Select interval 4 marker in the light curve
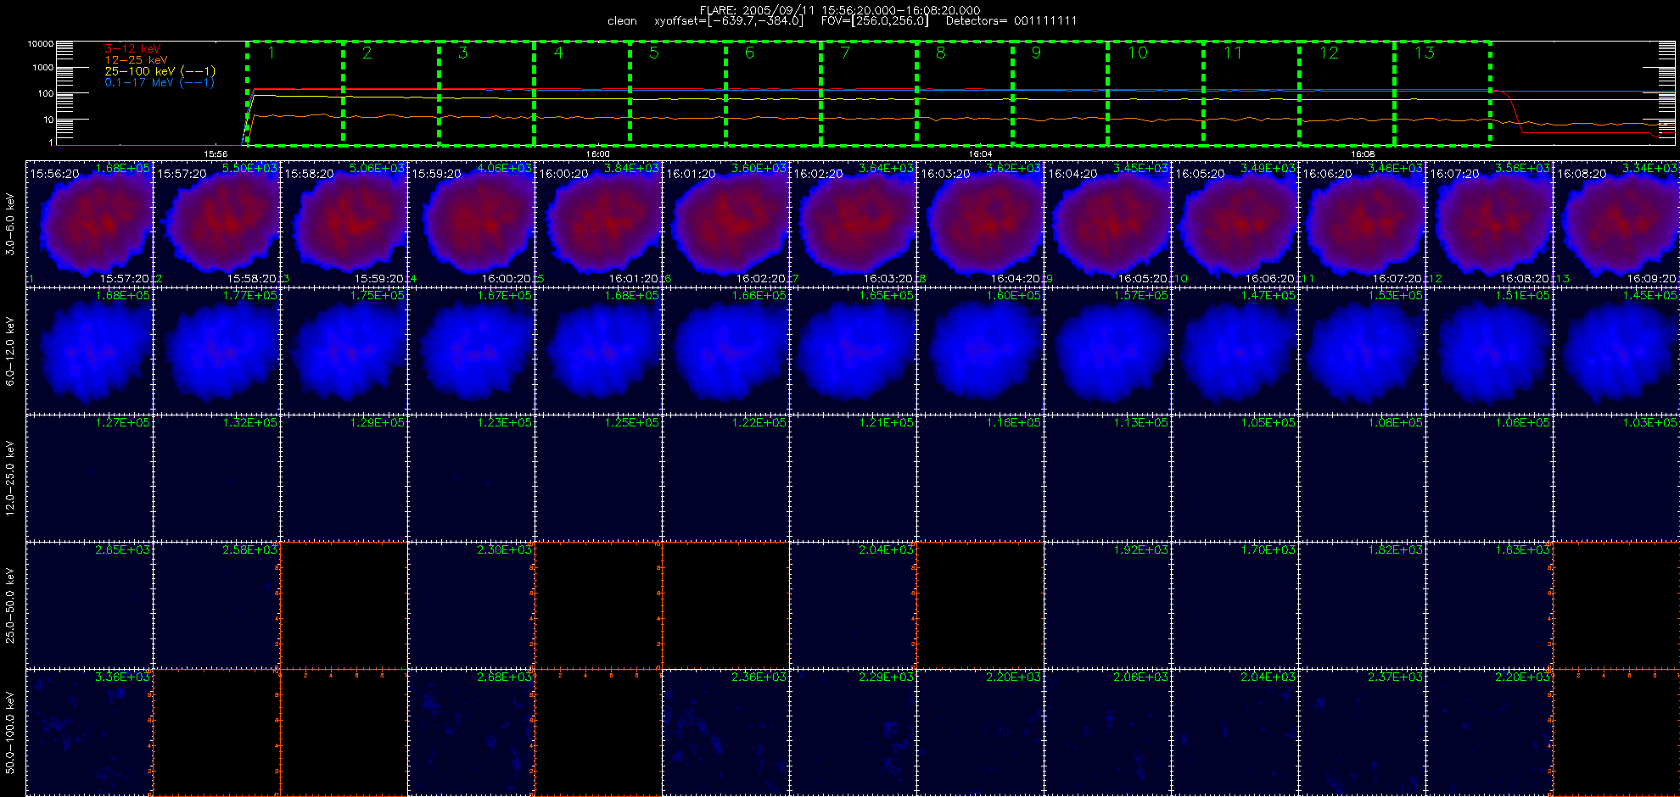Screen dimensions: 1680x797 (x=558, y=53)
